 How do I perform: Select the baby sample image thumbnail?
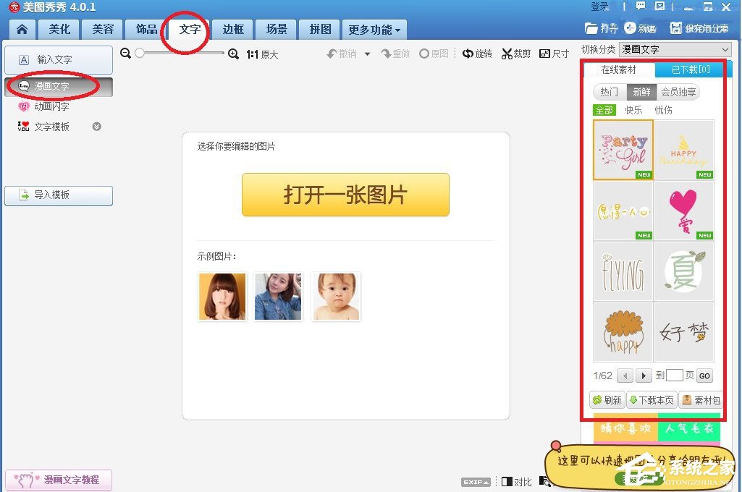(x=336, y=296)
